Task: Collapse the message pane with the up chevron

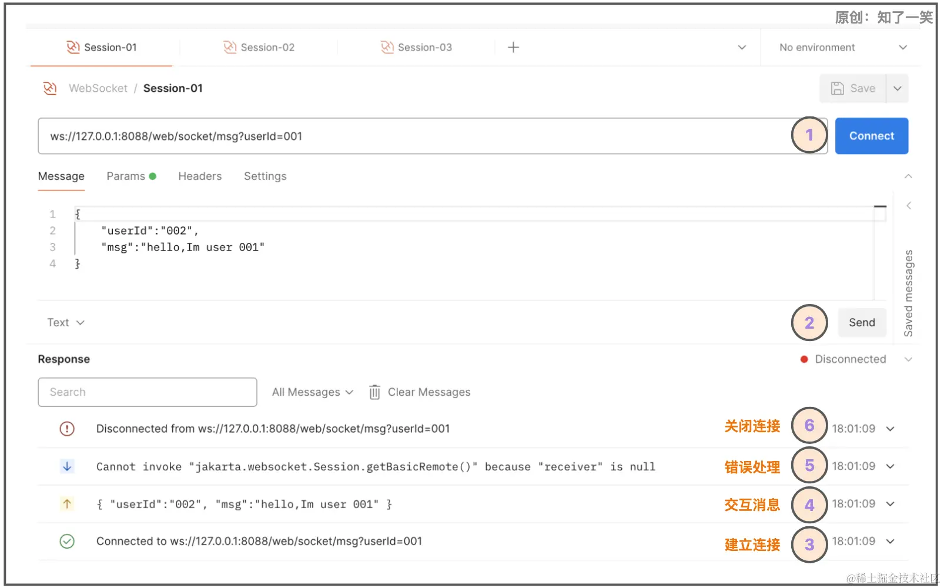Action: tap(908, 176)
